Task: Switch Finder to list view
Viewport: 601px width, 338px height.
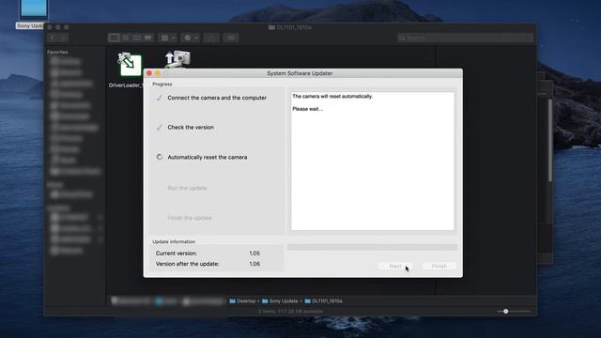Action: [x=125, y=38]
